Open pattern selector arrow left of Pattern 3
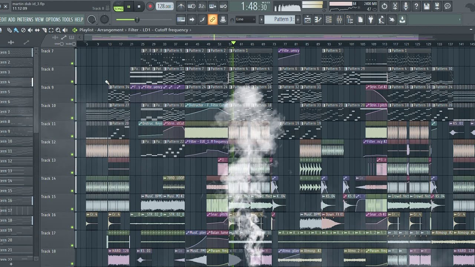475x267 pixels. pyautogui.click(x=261, y=19)
